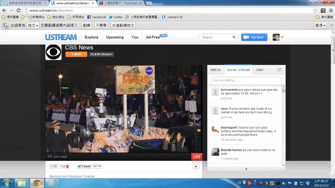Click the social stream scrollbar thumb
Screen dimensions: 335x188
click(283, 91)
